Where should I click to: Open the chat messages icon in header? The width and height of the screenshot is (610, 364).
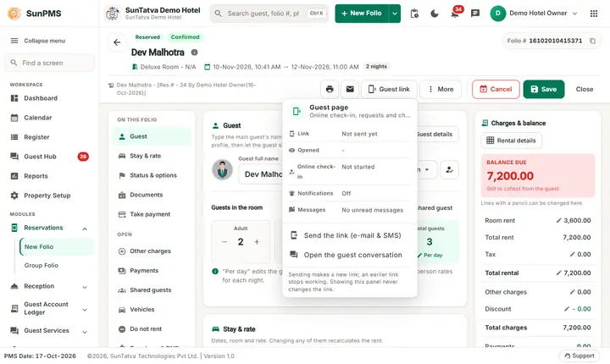click(x=475, y=14)
